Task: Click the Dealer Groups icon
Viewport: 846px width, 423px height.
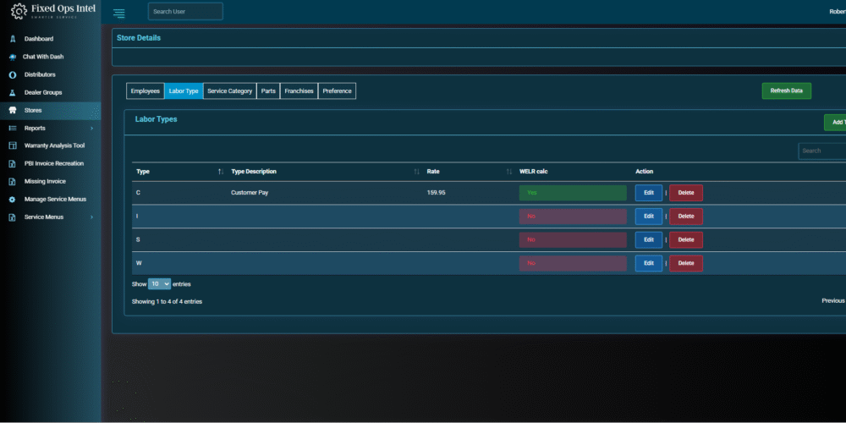Action: 13,92
